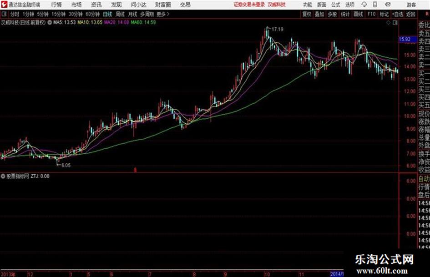Open the 公式 menu
The image size is (430, 277).
(x=336, y=5)
